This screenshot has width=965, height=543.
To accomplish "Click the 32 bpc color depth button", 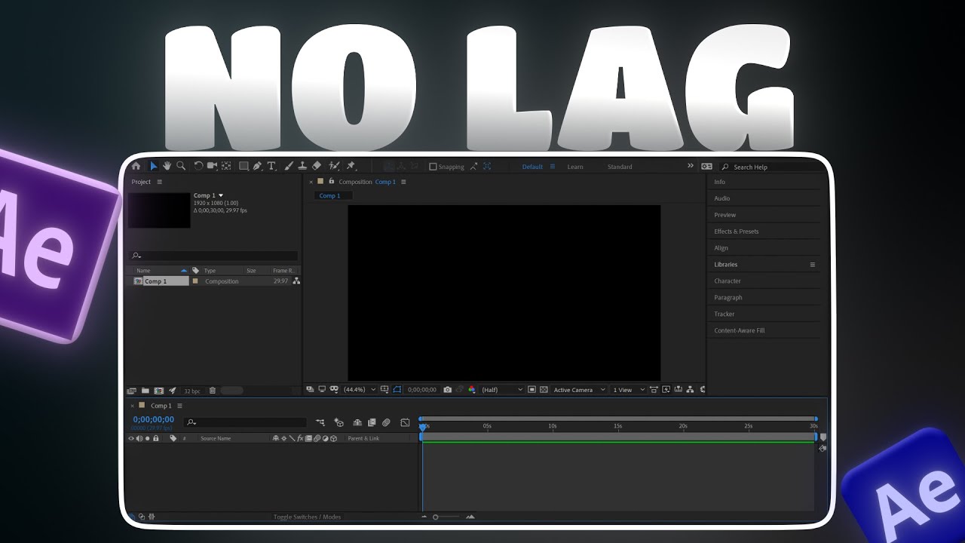I will click(x=192, y=391).
